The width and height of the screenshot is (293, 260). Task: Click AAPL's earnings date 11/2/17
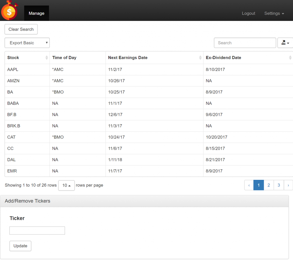click(115, 70)
